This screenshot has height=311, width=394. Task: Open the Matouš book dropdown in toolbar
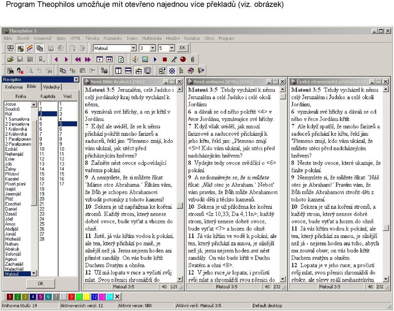tap(134, 48)
